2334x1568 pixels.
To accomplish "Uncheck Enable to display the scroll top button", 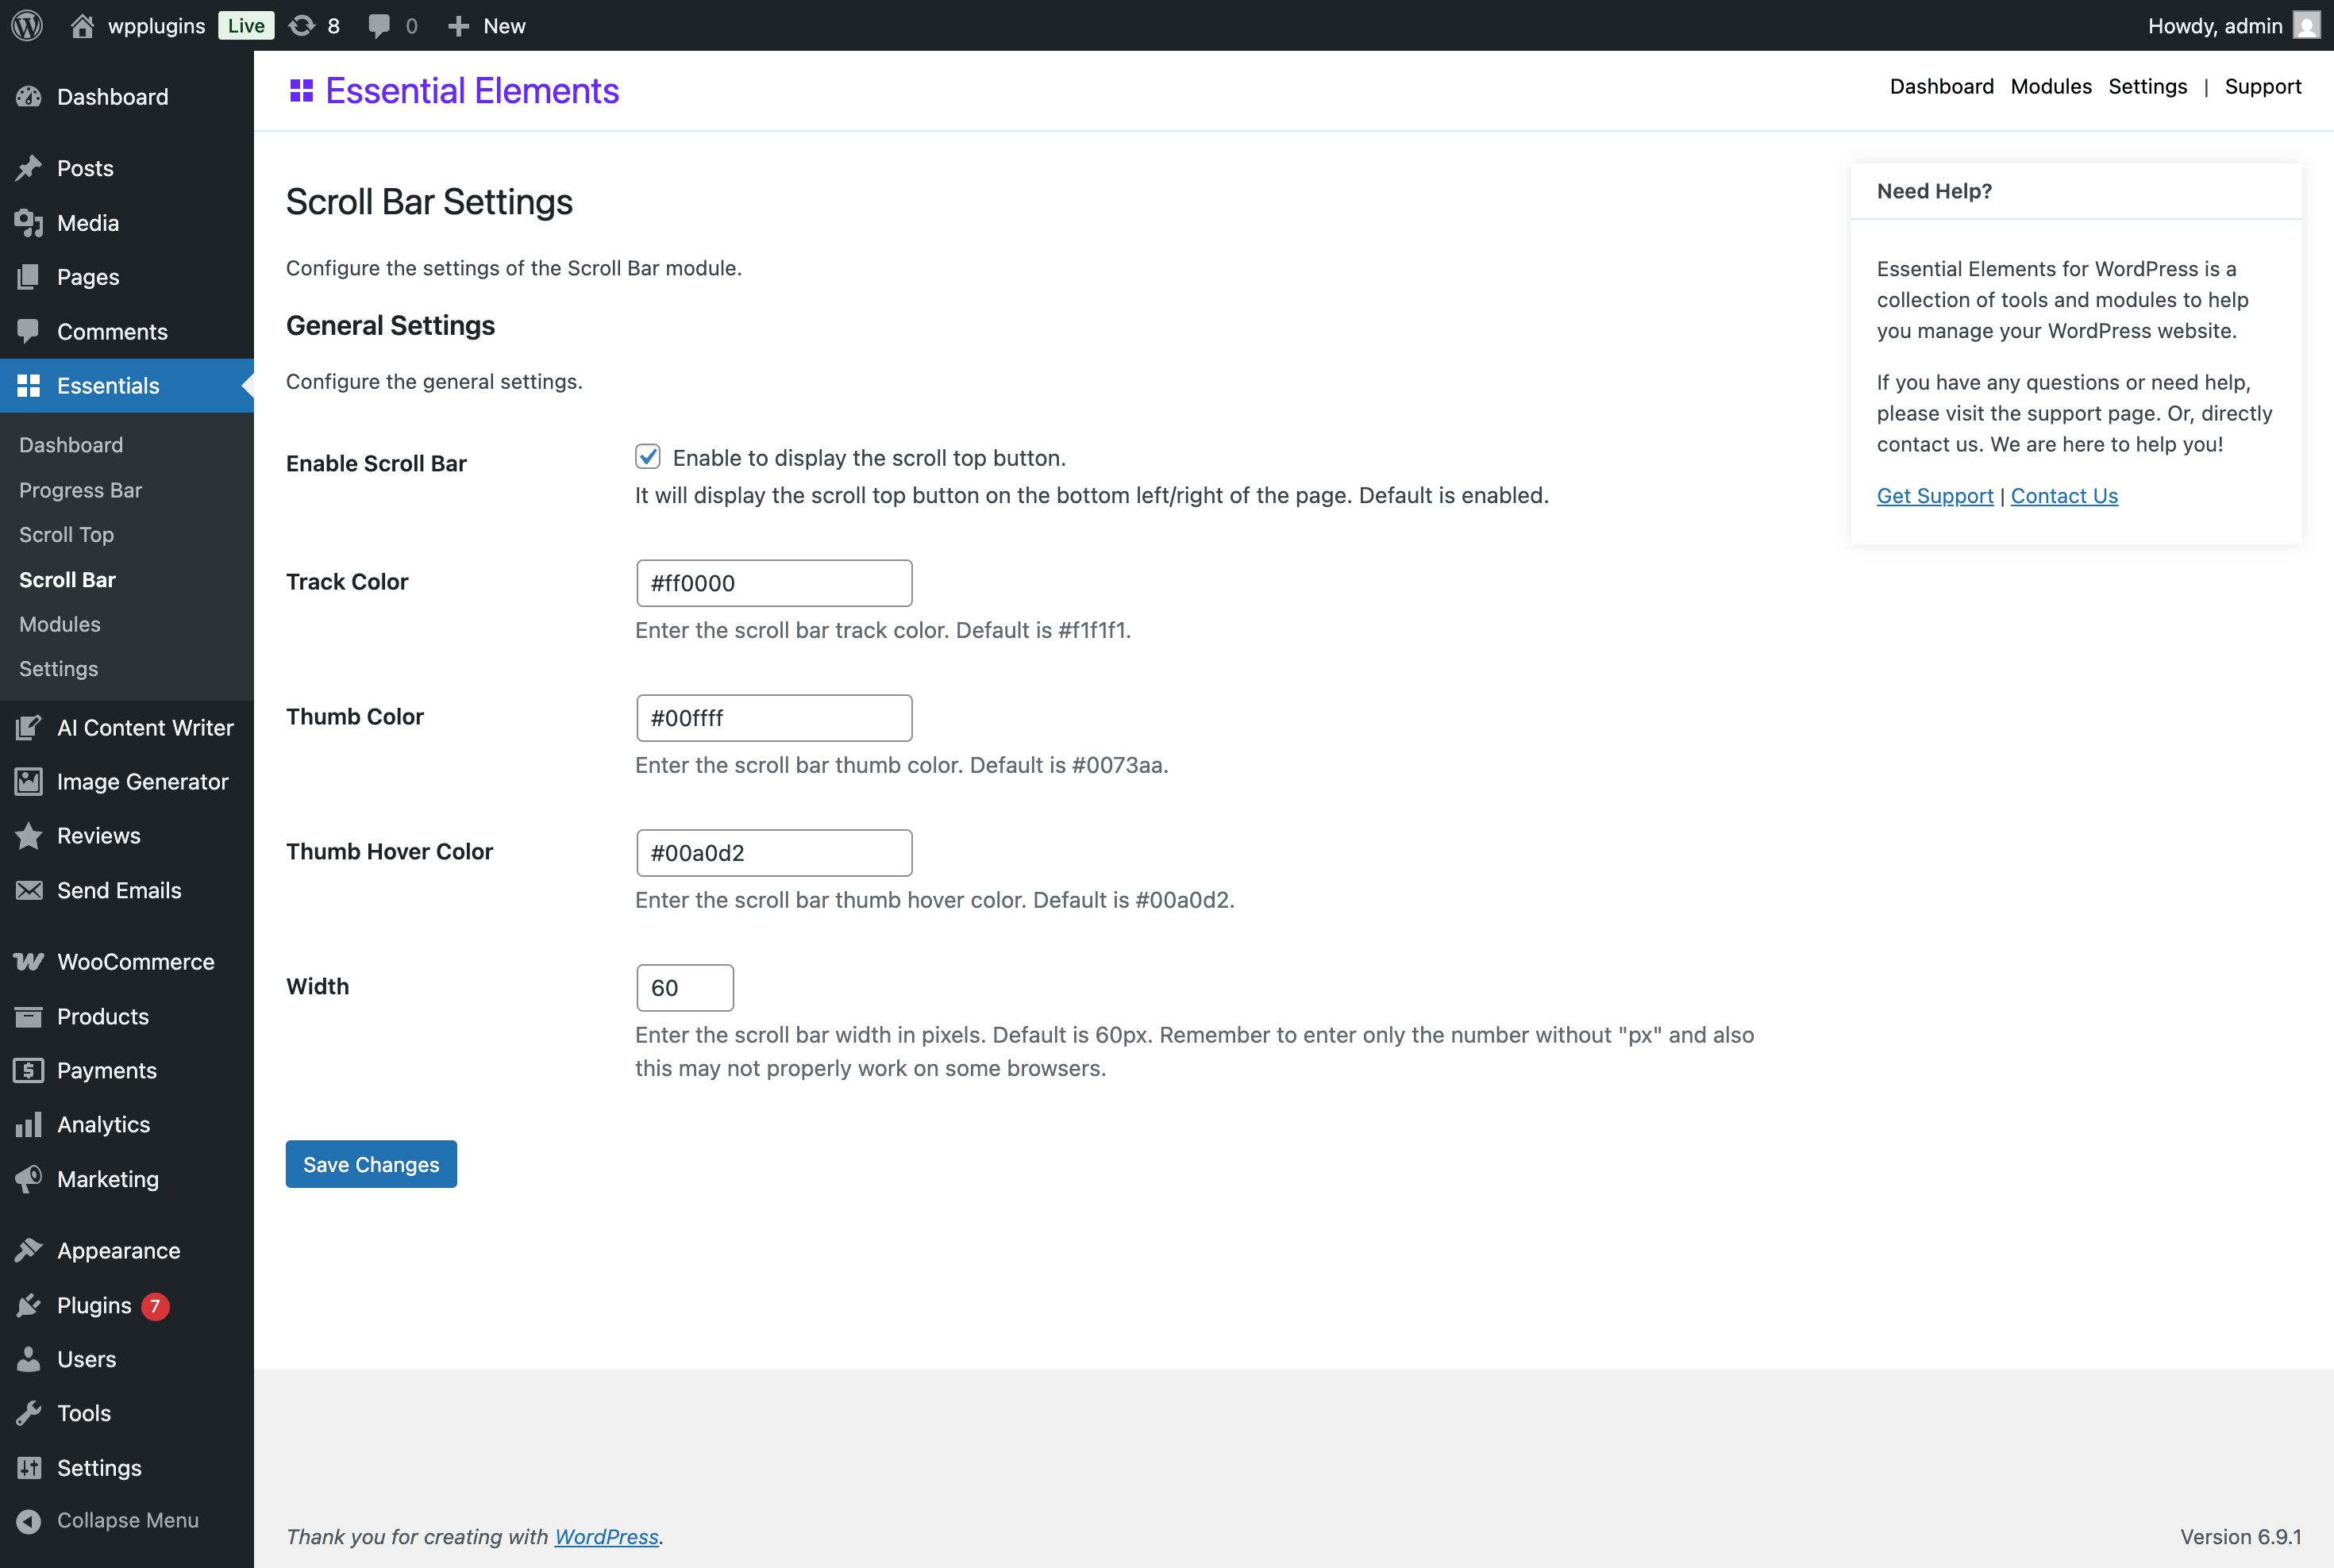I will [x=649, y=457].
